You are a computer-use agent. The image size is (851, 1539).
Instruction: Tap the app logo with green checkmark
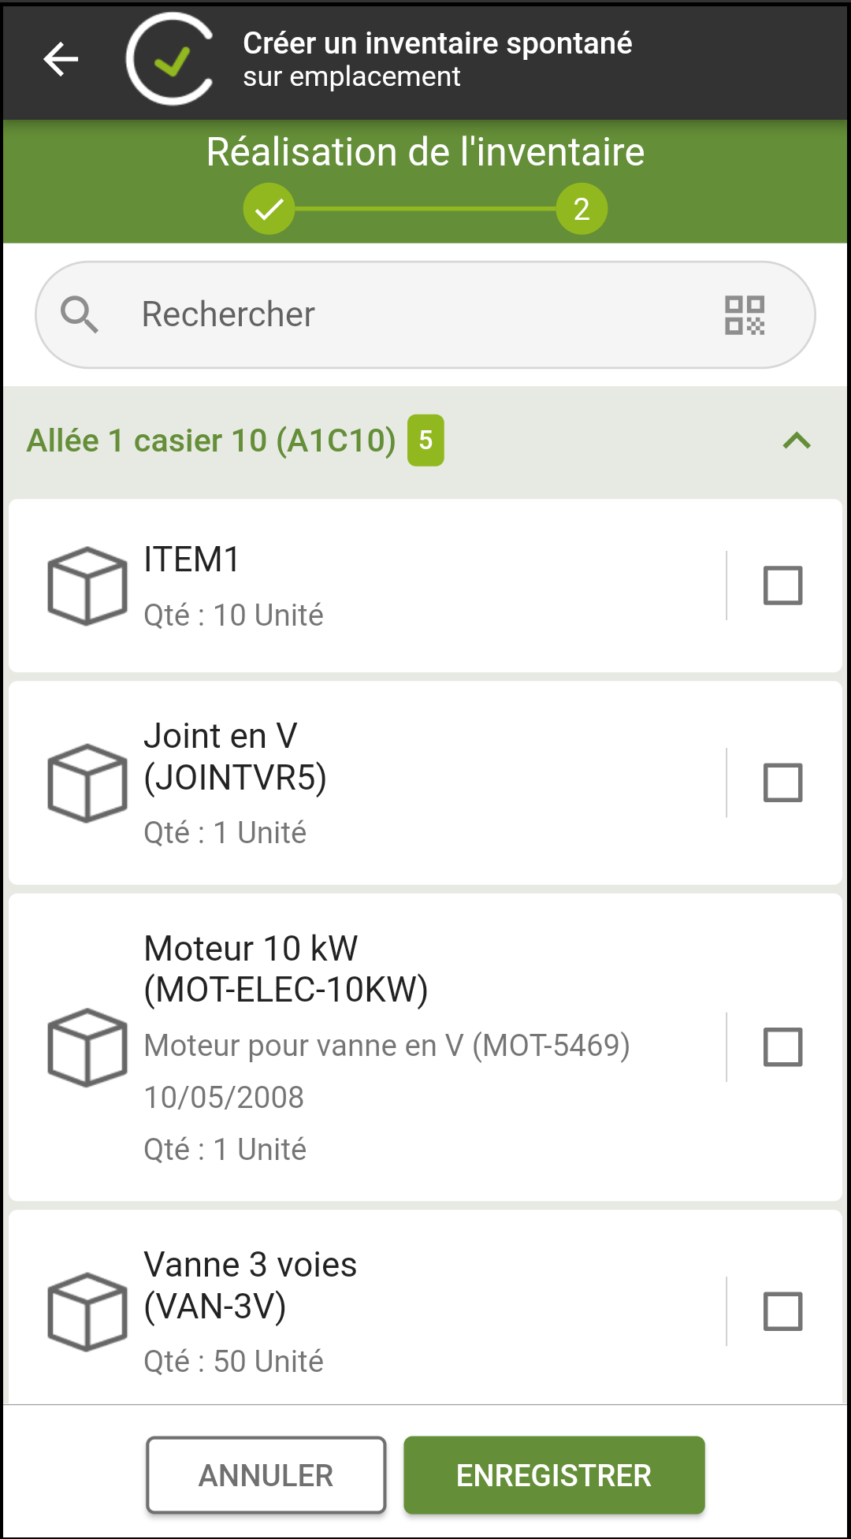pos(170,59)
